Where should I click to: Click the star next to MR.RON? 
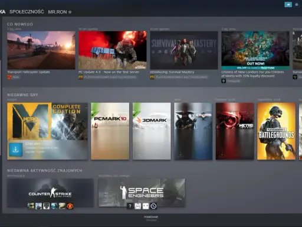70,12
